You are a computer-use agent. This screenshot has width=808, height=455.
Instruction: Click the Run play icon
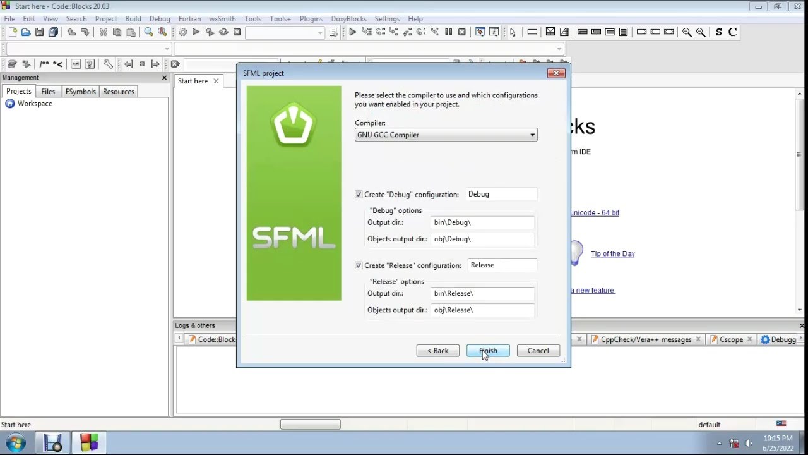click(x=196, y=32)
